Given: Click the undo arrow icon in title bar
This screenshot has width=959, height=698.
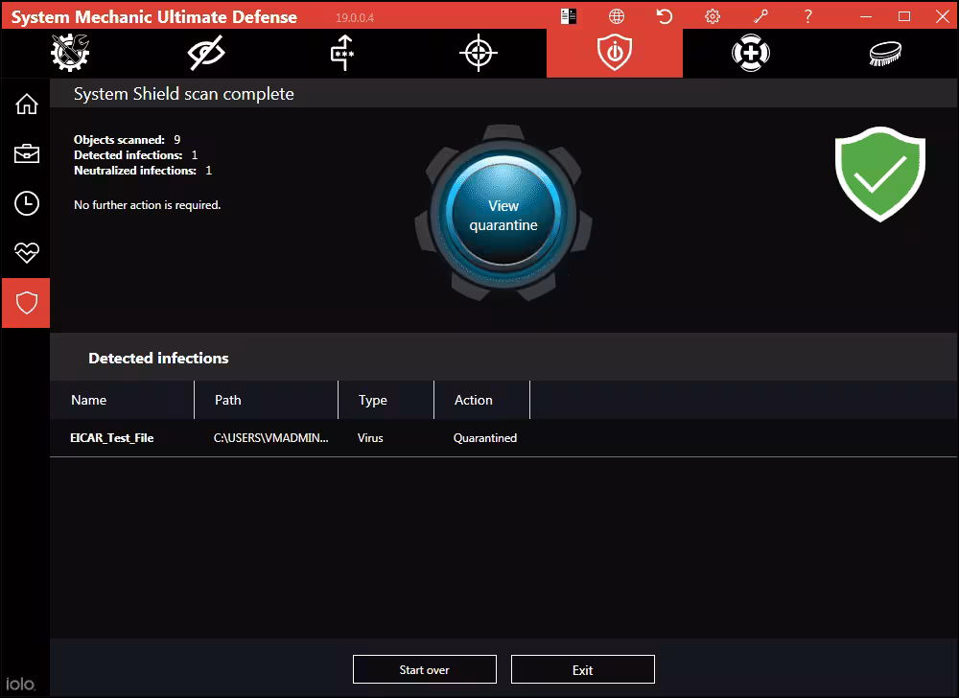Looking at the screenshot, I should click(x=665, y=16).
